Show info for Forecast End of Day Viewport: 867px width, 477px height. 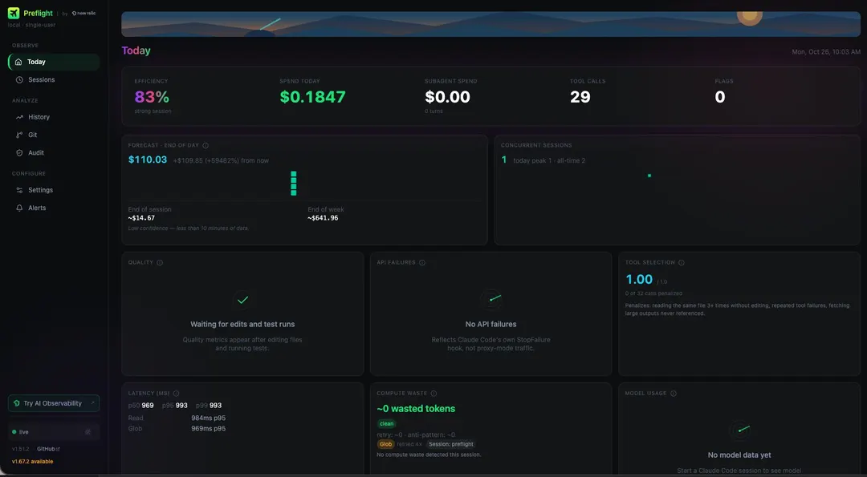point(206,146)
